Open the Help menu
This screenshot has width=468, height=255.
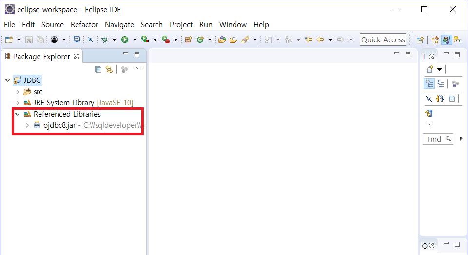click(x=261, y=24)
